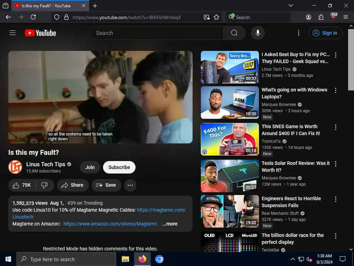Screen dimensions: 354x266
Task: Save the video to a playlist
Action: click(106, 185)
